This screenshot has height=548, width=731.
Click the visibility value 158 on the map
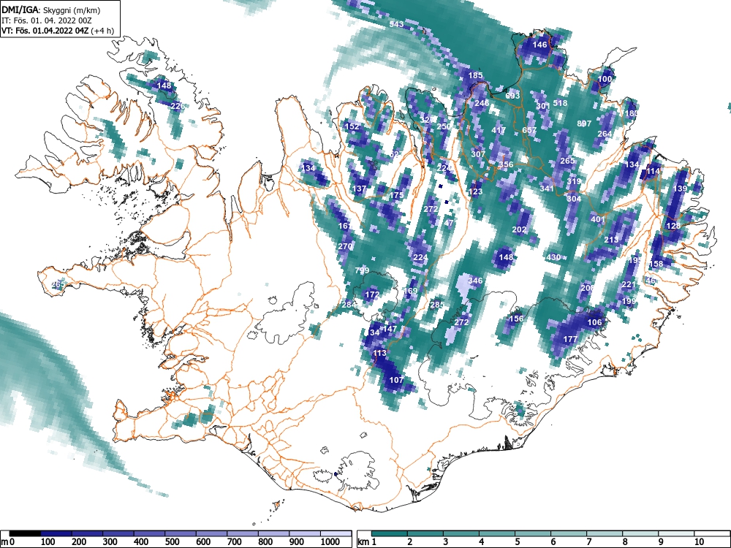(x=656, y=264)
